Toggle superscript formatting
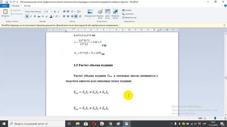The image size is (227, 127). [x=46, y=16]
